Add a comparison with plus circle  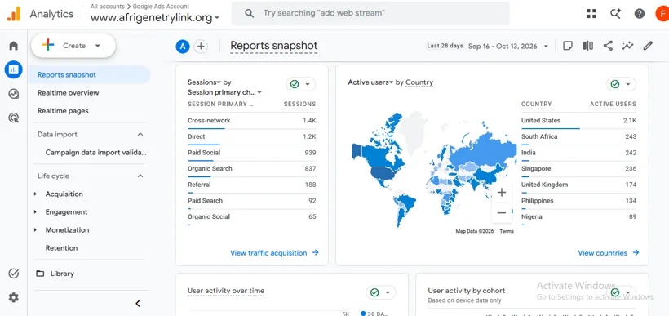pyautogui.click(x=201, y=46)
